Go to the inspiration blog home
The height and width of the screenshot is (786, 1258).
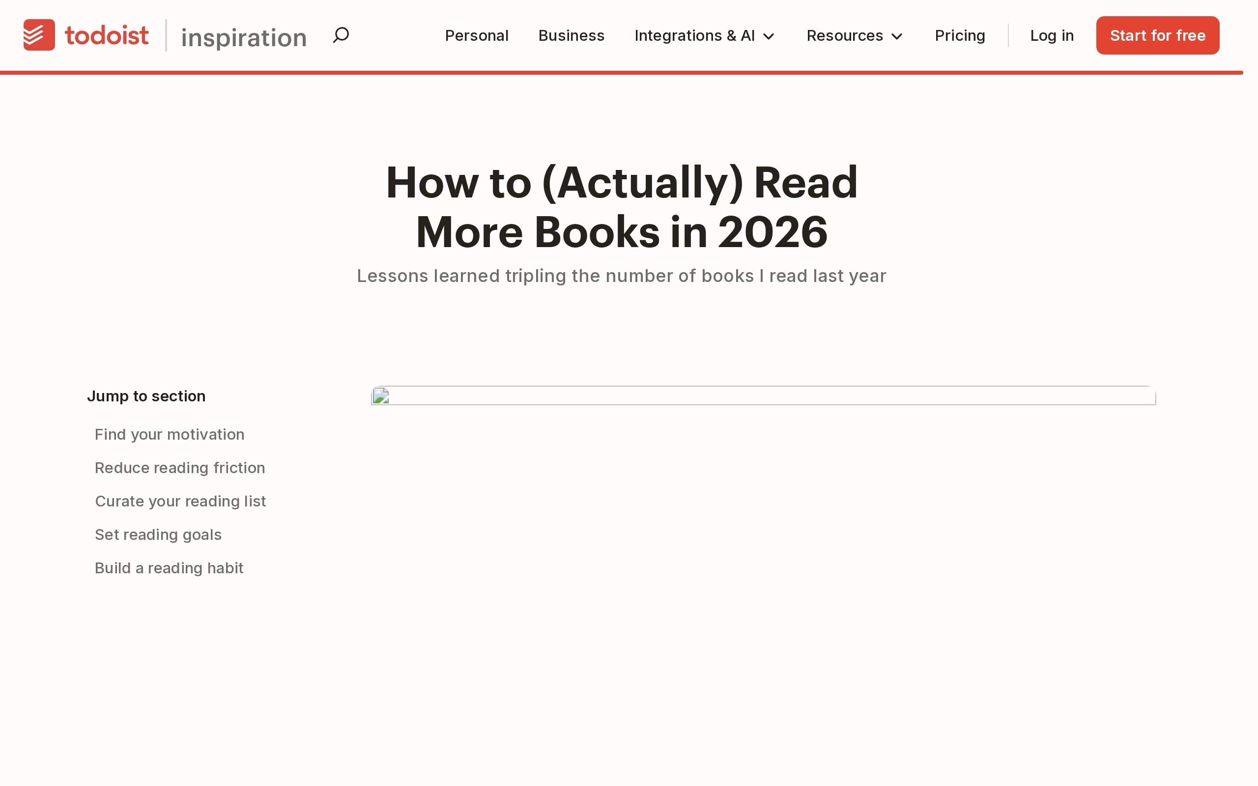pyautogui.click(x=244, y=37)
